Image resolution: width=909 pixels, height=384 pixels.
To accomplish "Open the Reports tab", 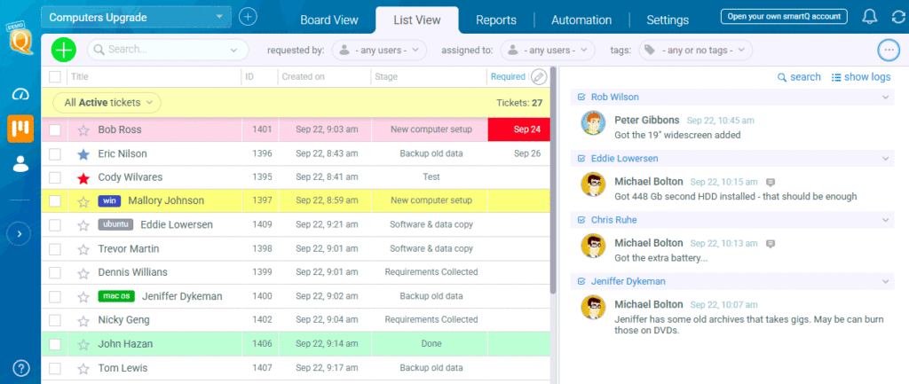I will (x=496, y=20).
